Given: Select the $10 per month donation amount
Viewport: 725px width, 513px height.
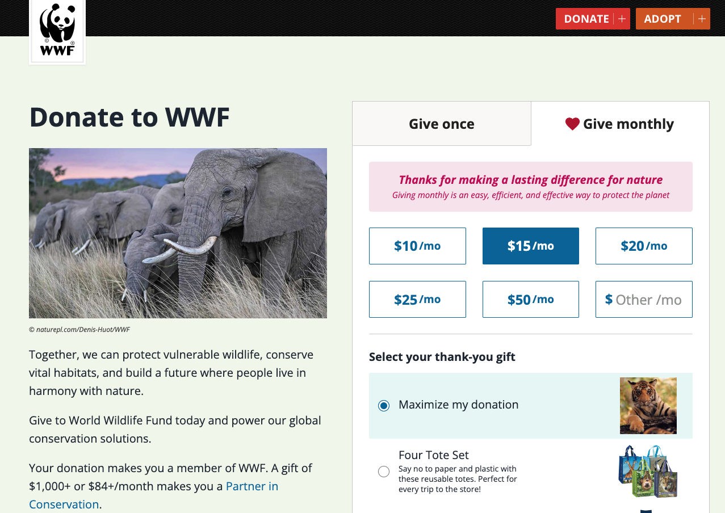Looking at the screenshot, I should coord(417,246).
